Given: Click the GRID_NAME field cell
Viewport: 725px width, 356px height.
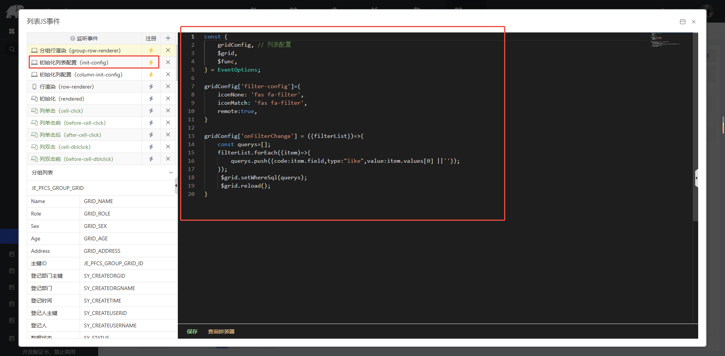Looking at the screenshot, I should (128, 201).
